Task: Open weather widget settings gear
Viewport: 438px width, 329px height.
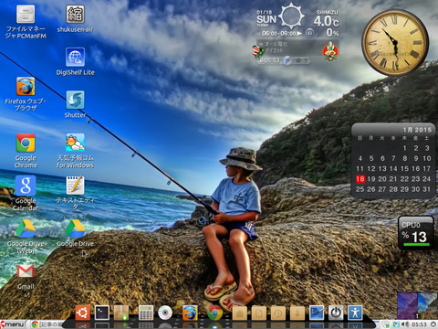Action: pos(298,60)
